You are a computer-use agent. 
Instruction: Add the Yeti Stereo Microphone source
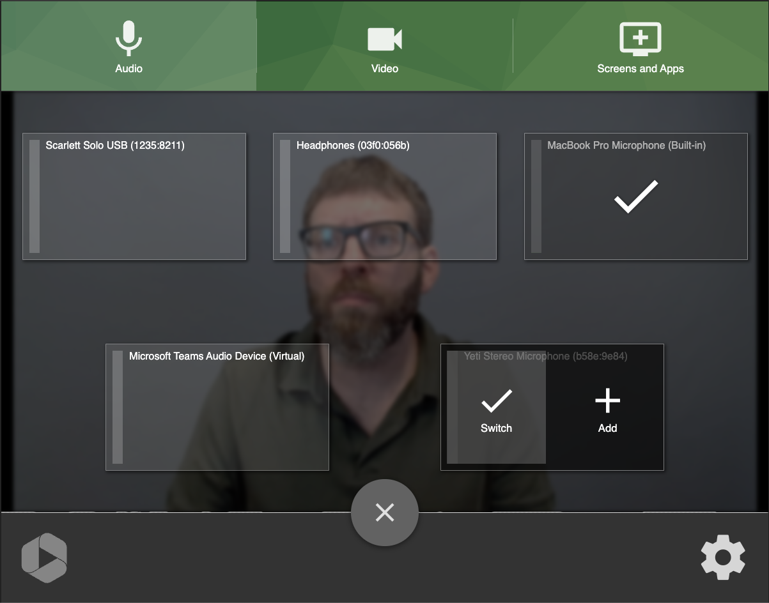607,411
